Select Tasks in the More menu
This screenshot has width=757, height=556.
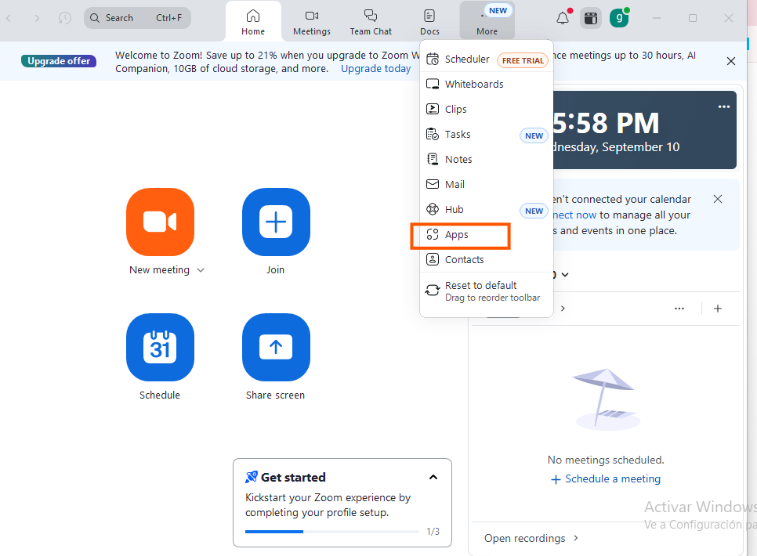(x=487, y=134)
